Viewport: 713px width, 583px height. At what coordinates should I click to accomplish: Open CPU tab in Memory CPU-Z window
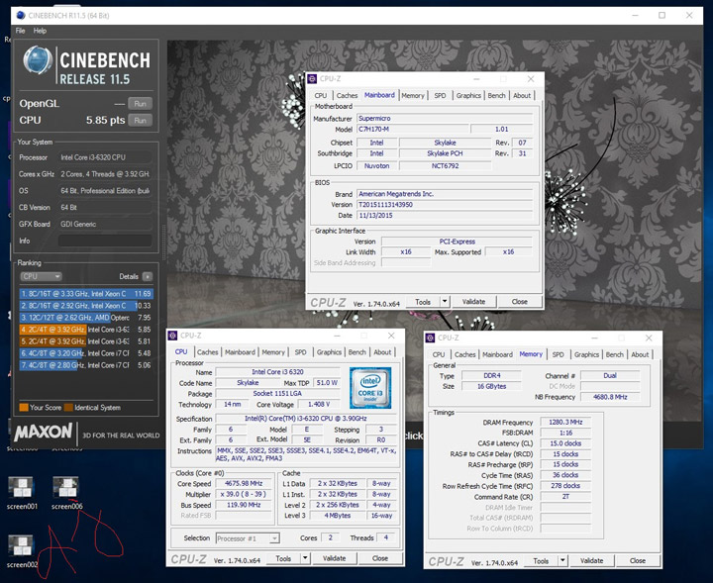[x=439, y=354]
